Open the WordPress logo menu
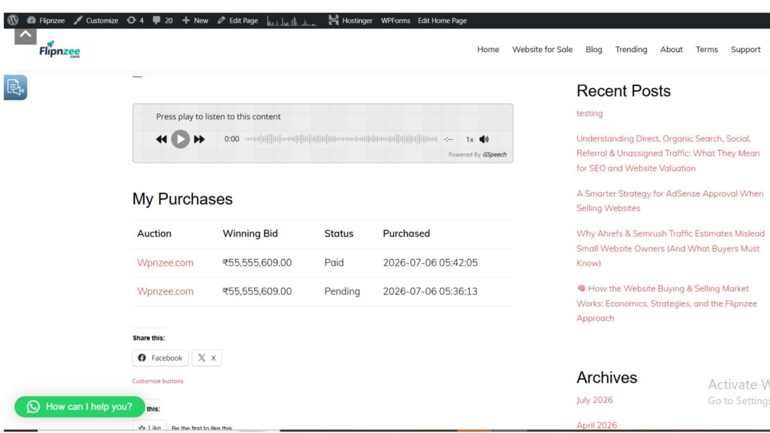770x433 pixels. pos(13,21)
